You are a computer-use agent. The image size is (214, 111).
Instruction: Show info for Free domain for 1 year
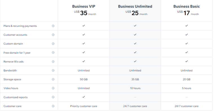point(53,53)
